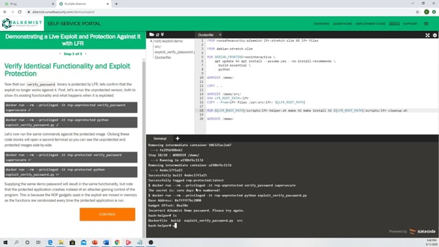Open the Support nav link
Viewport: 439px width, 247px height.
tap(410, 24)
